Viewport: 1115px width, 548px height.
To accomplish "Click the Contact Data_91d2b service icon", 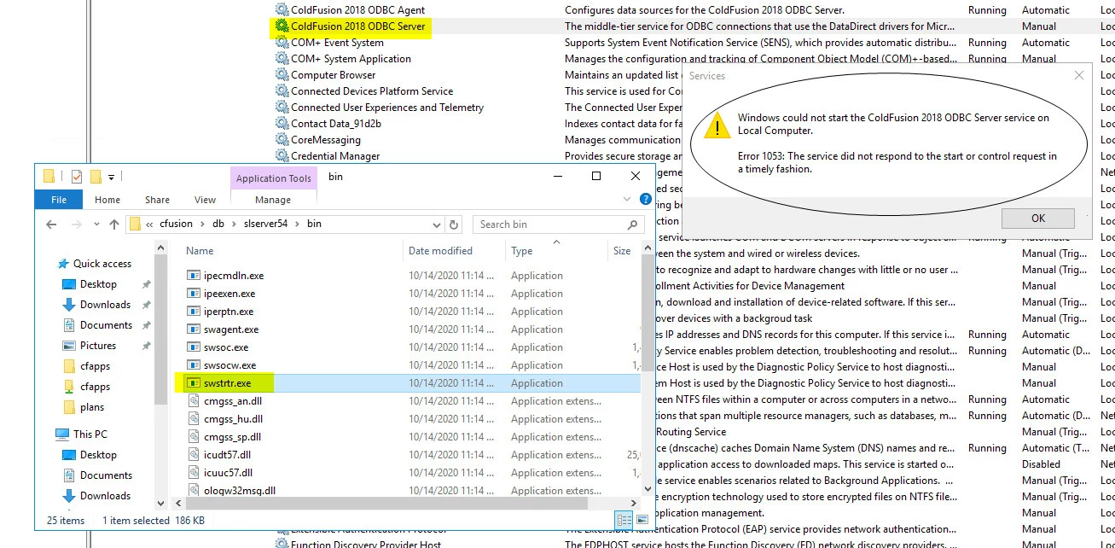I will 282,124.
